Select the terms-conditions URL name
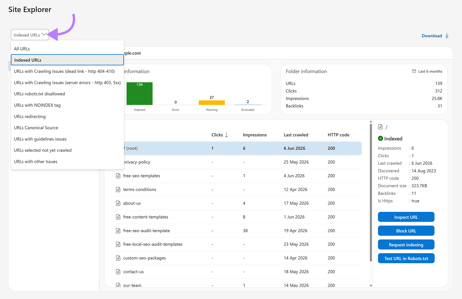462x299 pixels. [139, 190]
